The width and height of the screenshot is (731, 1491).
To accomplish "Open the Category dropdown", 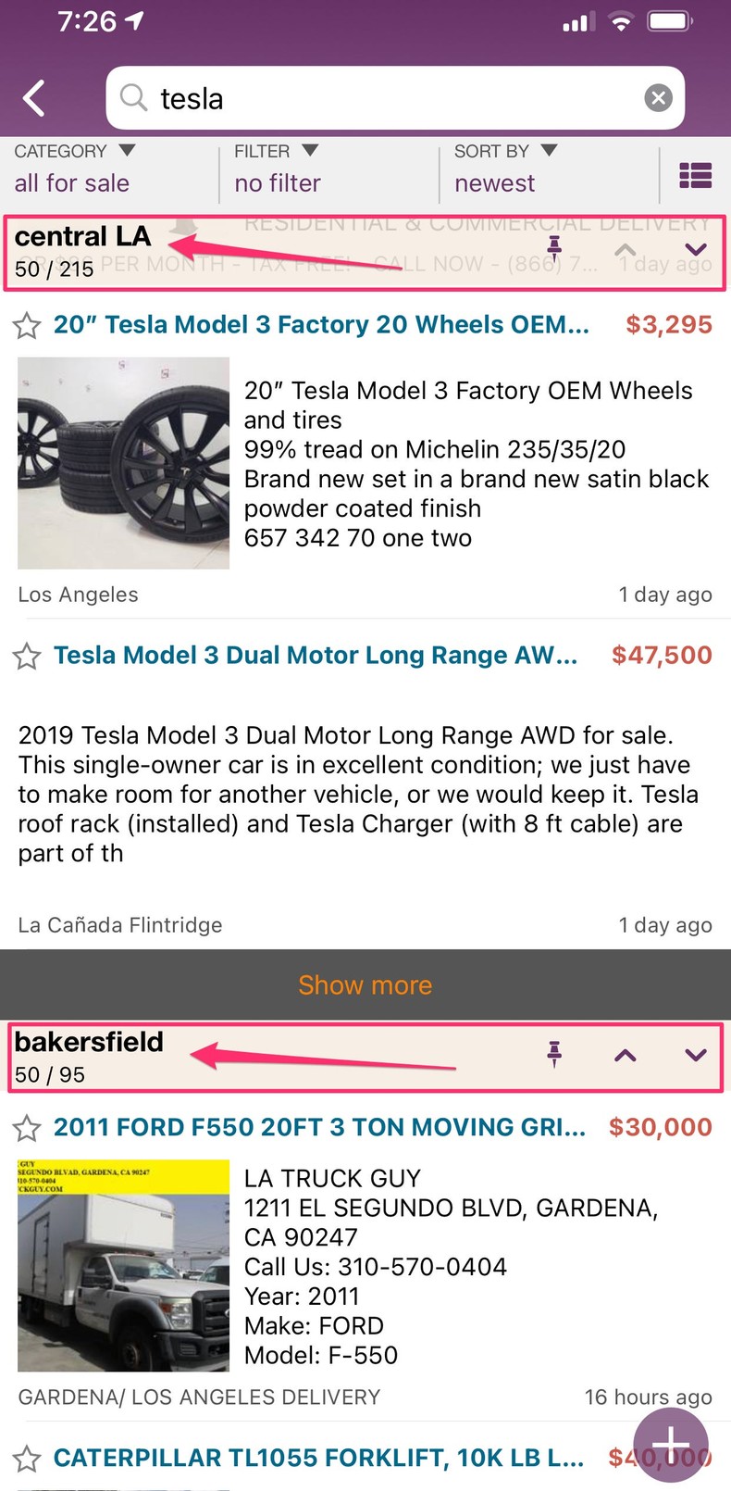I will 74,169.
